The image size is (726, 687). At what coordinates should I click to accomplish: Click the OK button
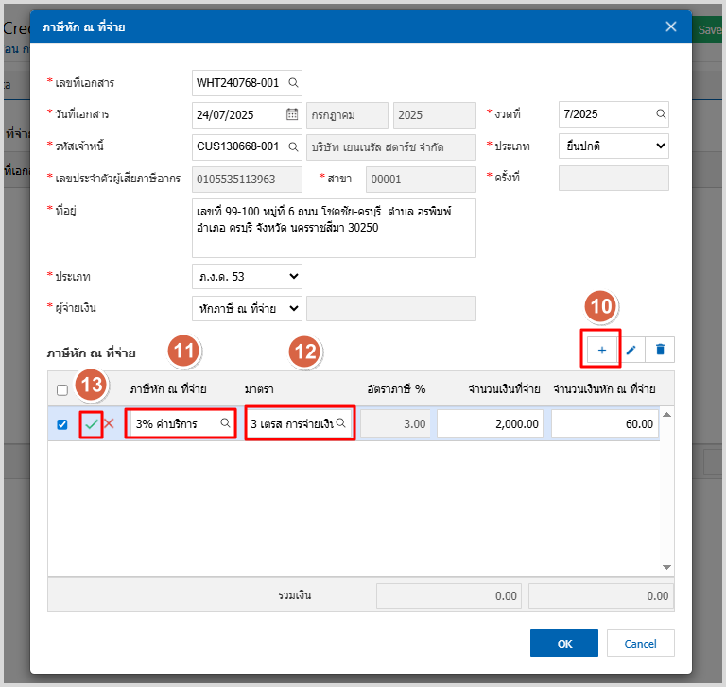564,644
